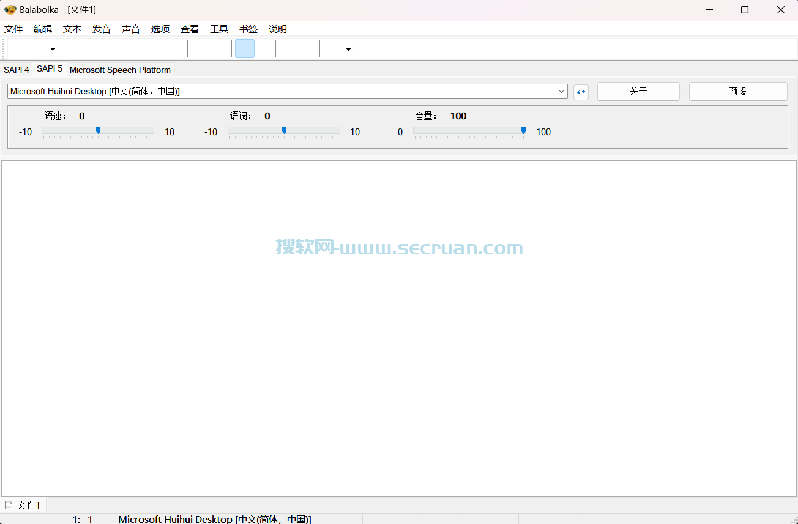Open the 选项 menu
The image size is (798, 524).
click(x=160, y=29)
